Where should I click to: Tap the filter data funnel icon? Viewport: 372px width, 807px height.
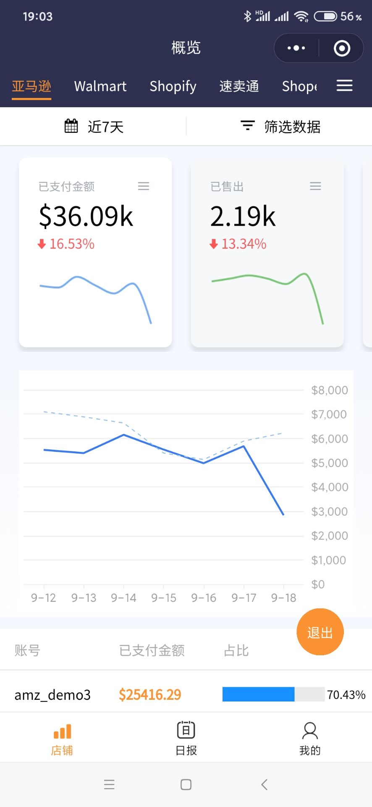tap(247, 126)
